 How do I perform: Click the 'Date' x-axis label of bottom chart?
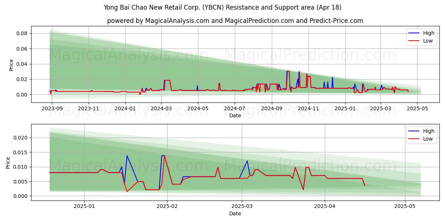pyautogui.click(x=235, y=213)
